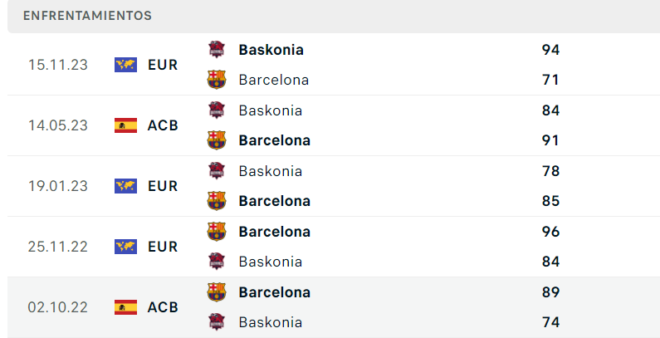Click Spain flag icon for 14.05.23

125,125
